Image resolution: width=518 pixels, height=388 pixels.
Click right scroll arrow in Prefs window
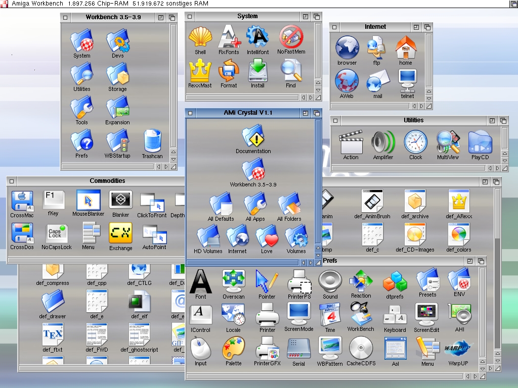pos(474,376)
